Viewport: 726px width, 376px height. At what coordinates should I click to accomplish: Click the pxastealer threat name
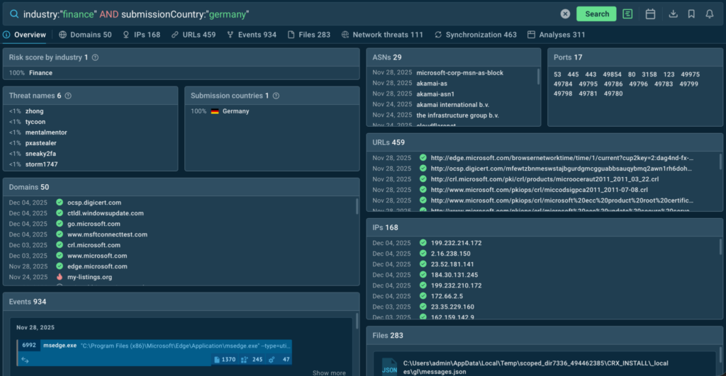click(x=40, y=143)
